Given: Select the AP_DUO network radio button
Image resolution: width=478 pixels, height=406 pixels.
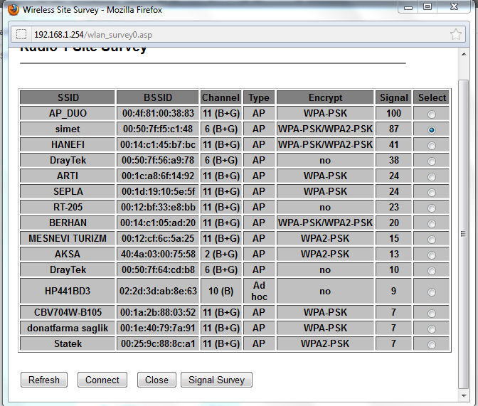Looking at the screenshot, I should tap(432, 114).
